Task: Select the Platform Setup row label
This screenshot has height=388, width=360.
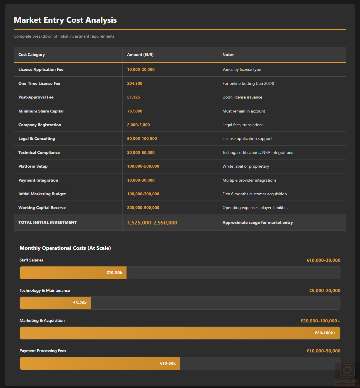Action: click(33, 166)
